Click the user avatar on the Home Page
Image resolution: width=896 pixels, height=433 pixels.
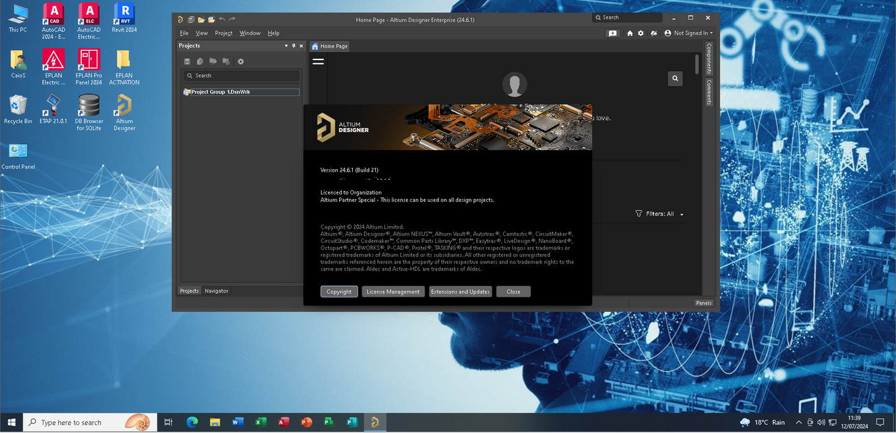(x=515, y=85)
